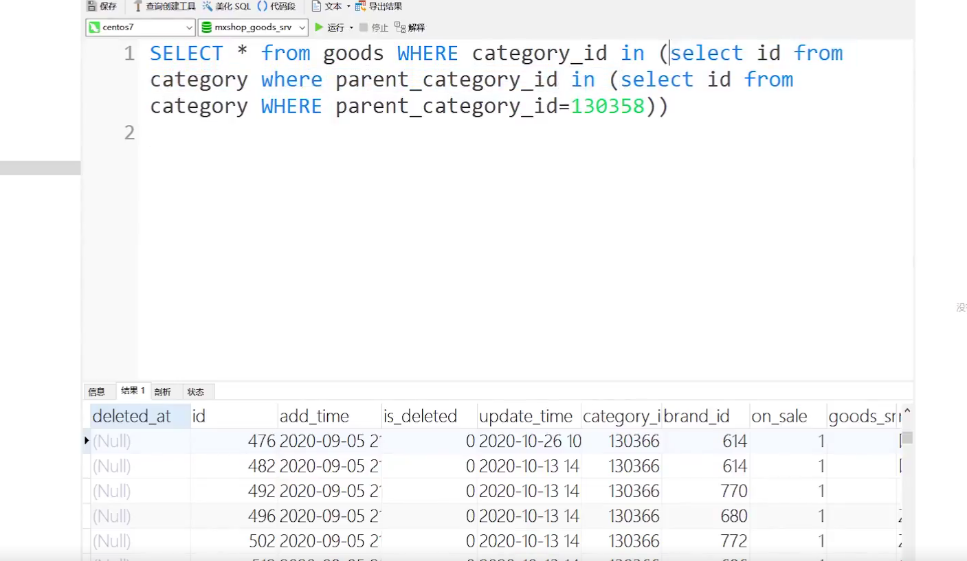The height and width of the screenshot is (561, 967).
Task: Open the Query Builder tool (查询创建工具)
Action: tap(137, 6)
